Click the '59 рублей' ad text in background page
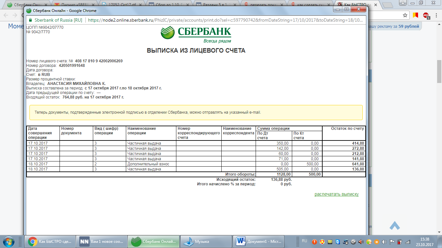The width and height of the screenshot is (442, 248). (409, 26)
